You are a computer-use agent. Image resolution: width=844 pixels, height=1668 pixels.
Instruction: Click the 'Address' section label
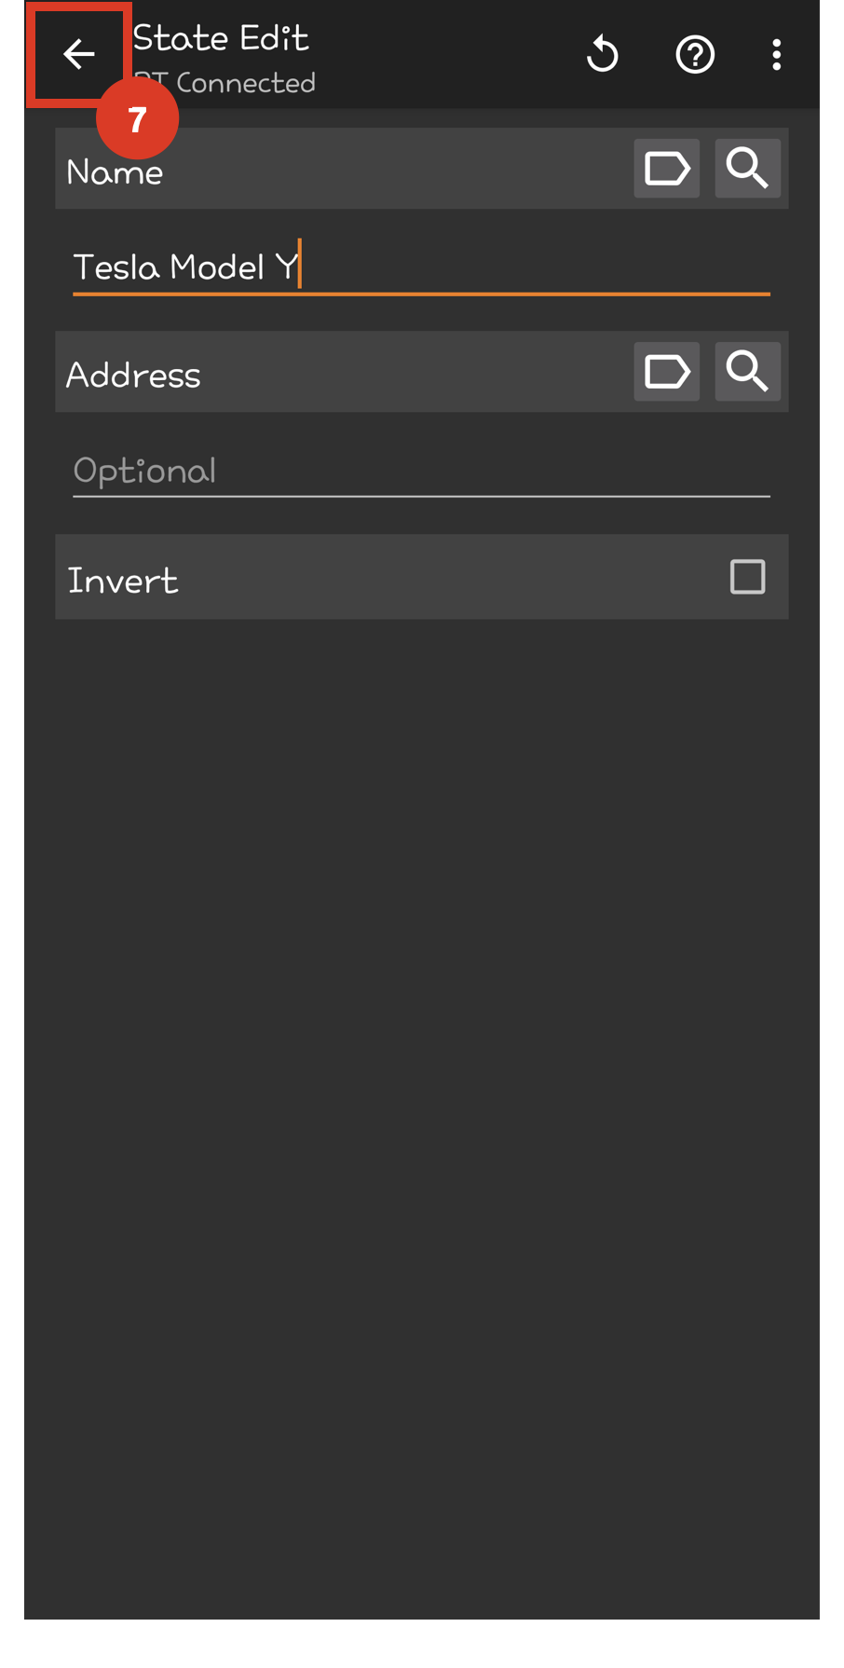(x=133, y=376)
